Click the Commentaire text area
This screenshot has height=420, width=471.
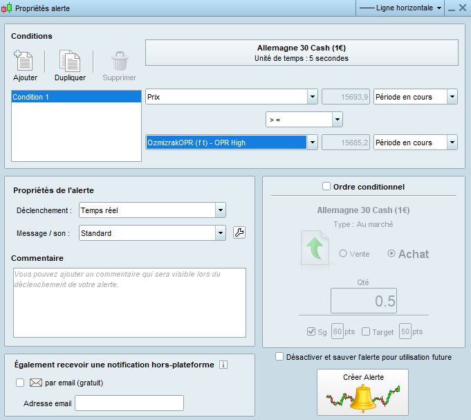click(129, 302)
